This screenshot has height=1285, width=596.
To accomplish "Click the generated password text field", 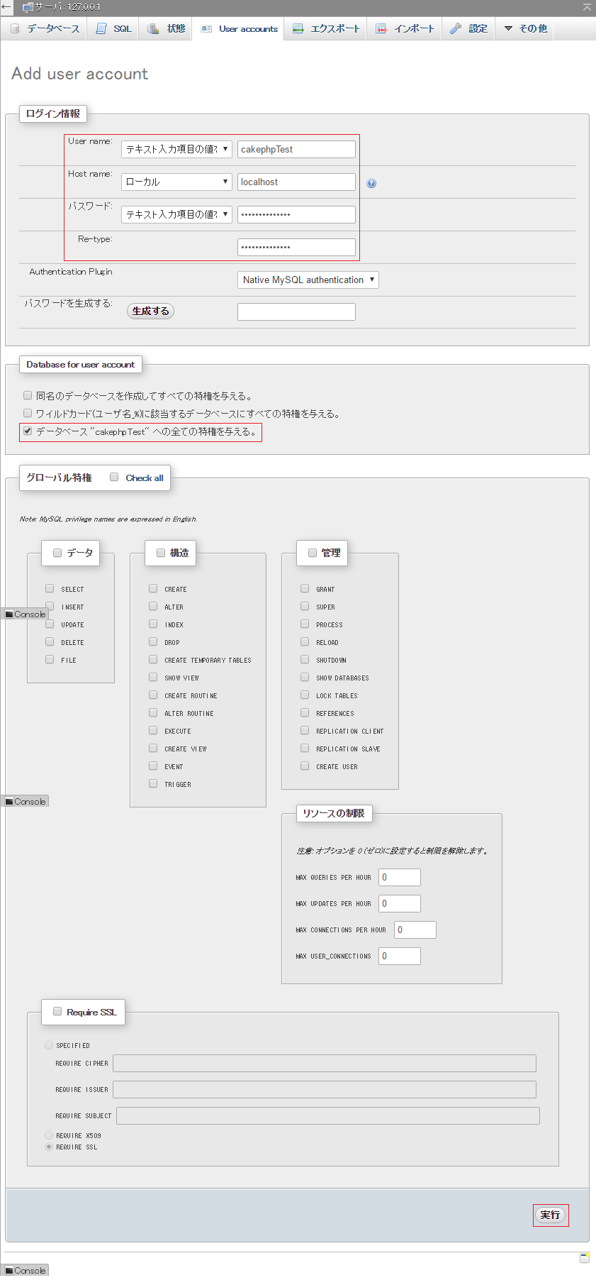I will [296, 311].
